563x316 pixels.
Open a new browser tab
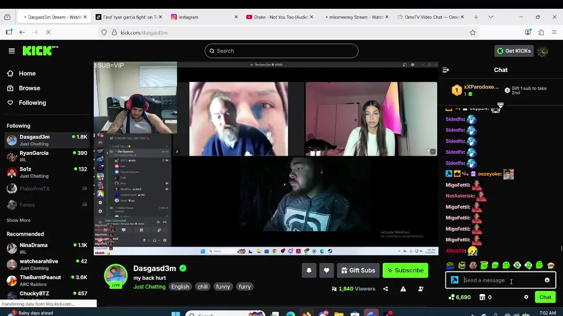[x=476, y=17]
